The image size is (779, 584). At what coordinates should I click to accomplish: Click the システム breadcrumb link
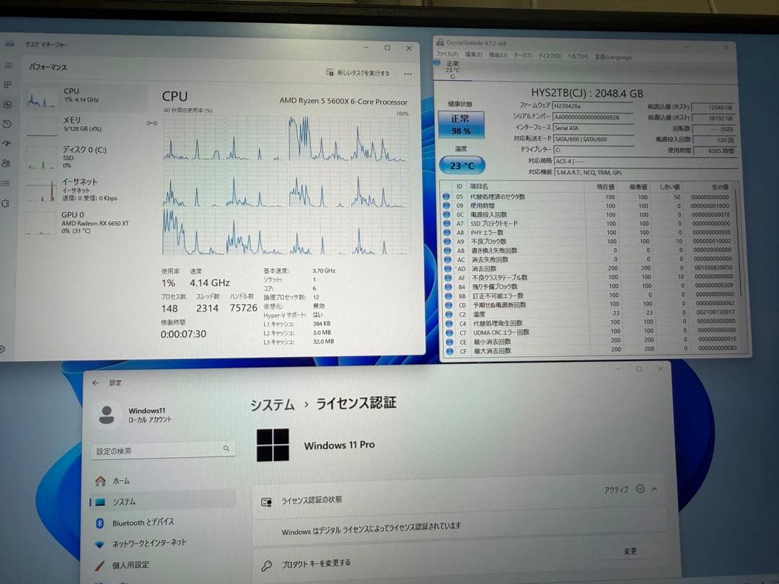[x=272, y=404]
